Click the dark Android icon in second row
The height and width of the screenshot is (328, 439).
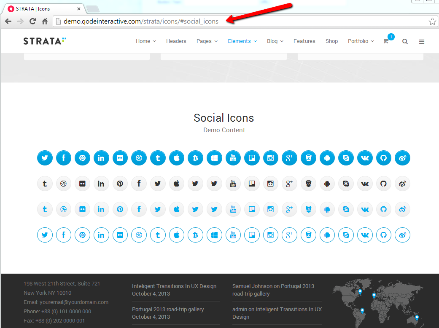click(327, 184)
